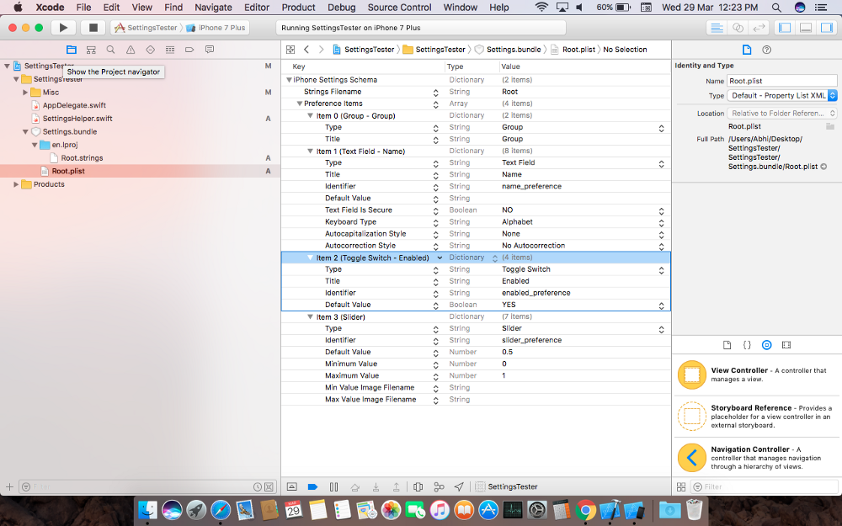Go forward in editor history
The image size is (842, 526).
coord(321,50)
